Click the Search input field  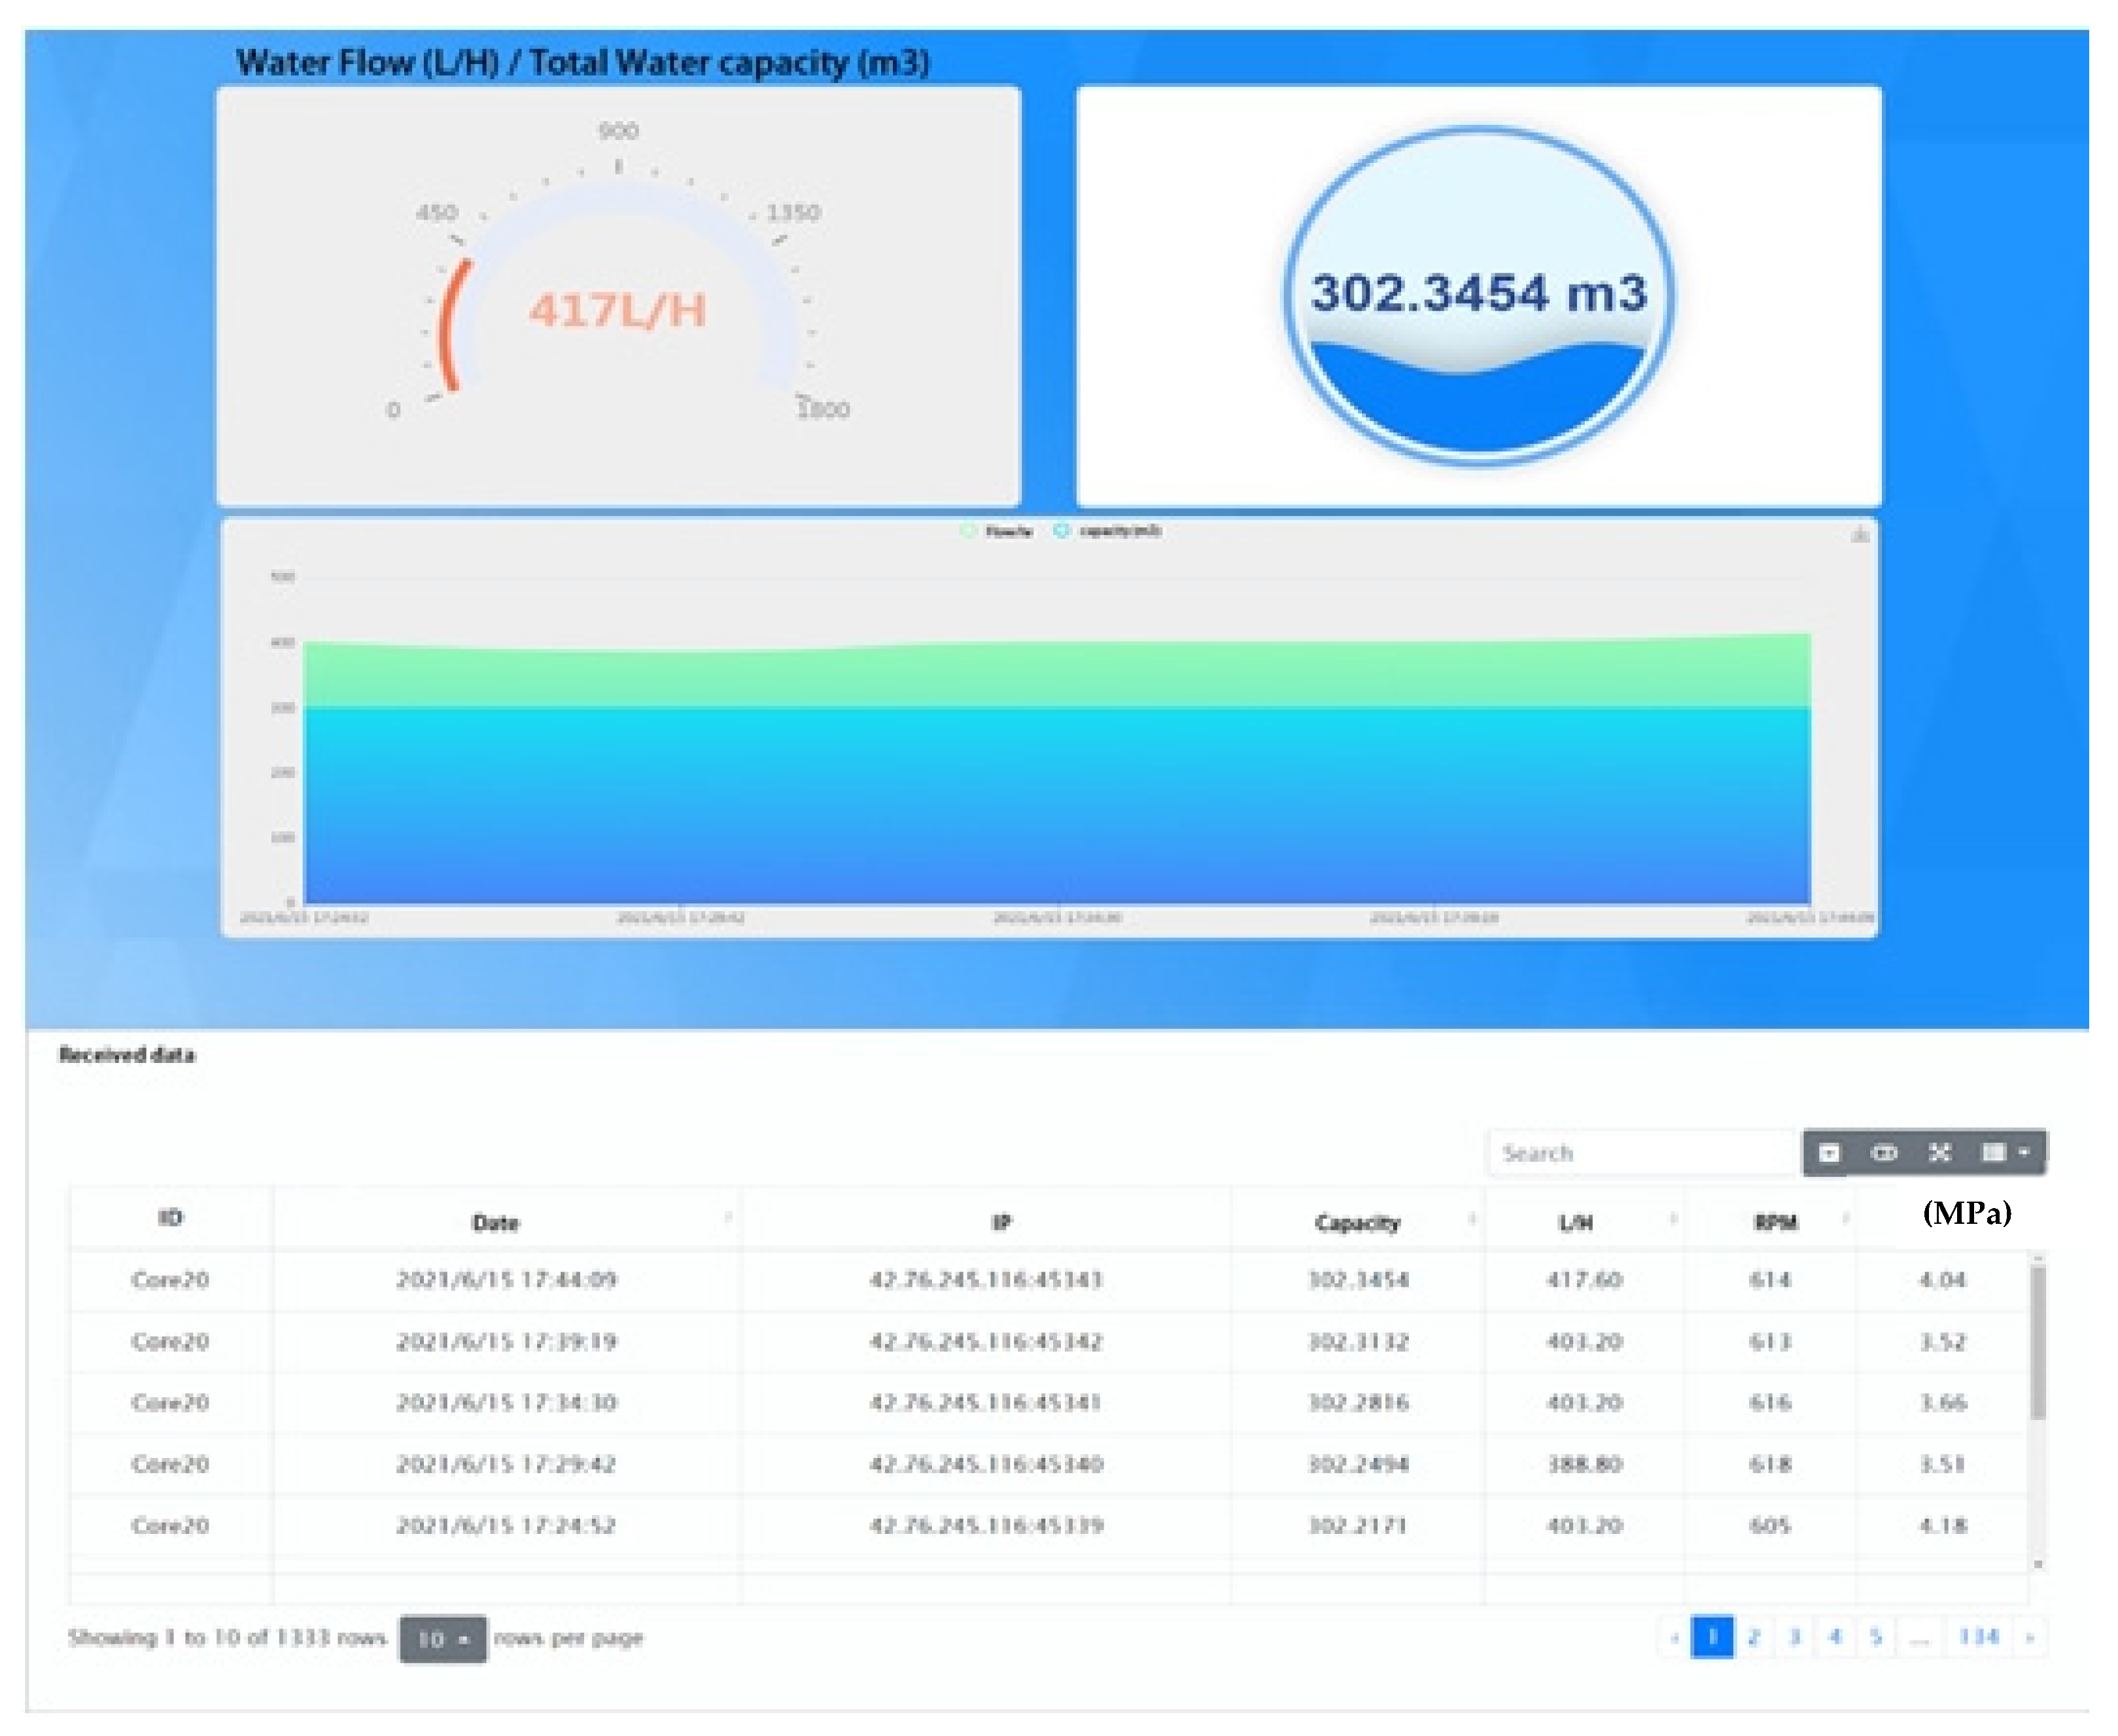click(1642, 1153)
